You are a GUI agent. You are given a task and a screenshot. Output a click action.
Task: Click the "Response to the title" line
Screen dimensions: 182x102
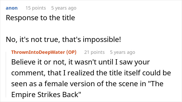[x=40, y=18]
